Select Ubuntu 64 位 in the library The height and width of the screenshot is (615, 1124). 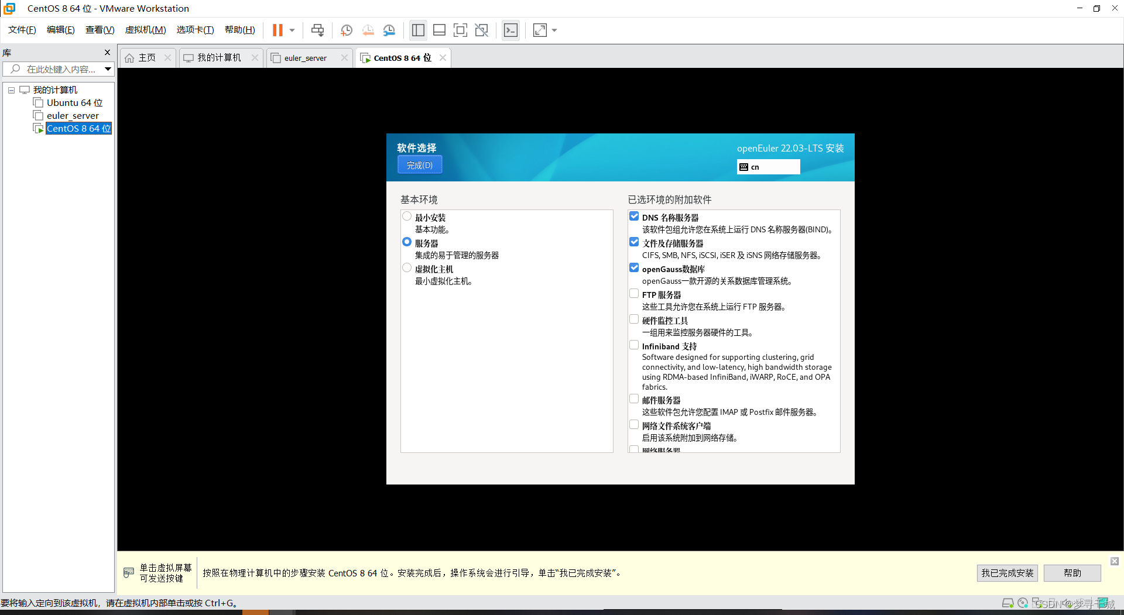[x=74, y=103]
